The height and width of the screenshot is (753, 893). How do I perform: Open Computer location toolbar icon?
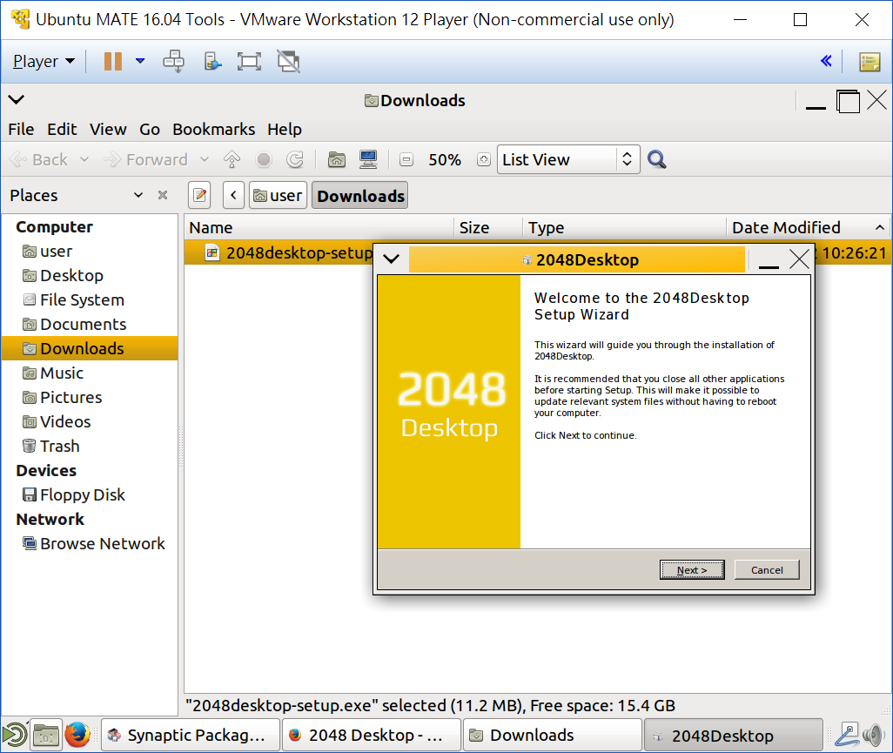click(368, 159)
